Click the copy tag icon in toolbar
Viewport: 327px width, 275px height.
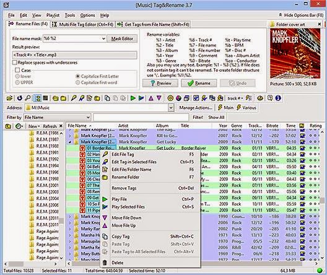click(107, 98)
